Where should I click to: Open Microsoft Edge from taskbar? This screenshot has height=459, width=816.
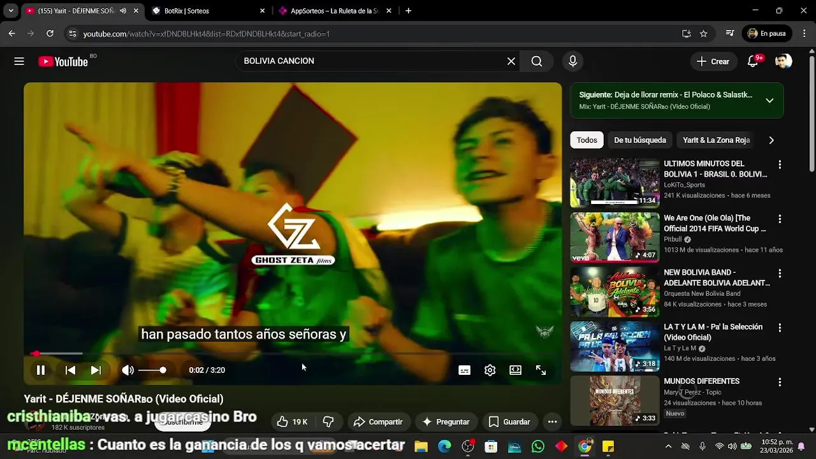coord(444,446)
